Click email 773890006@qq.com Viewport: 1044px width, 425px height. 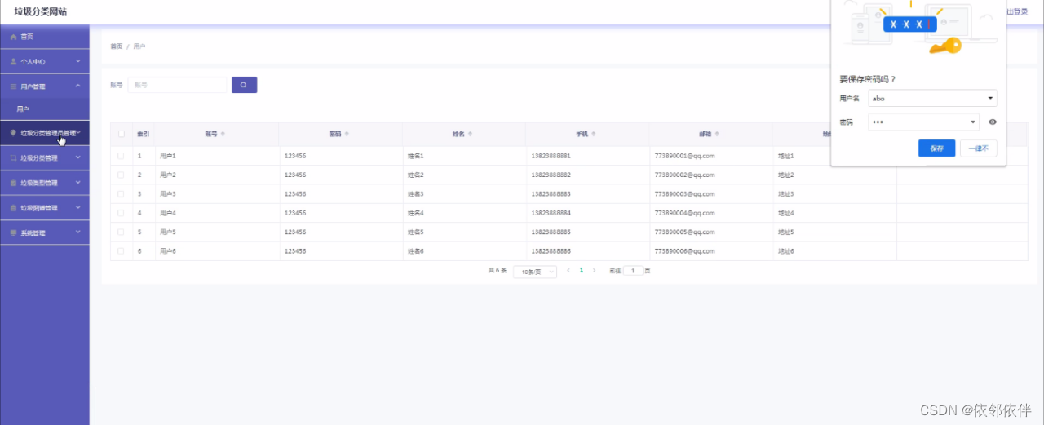[x=685, y=251]
